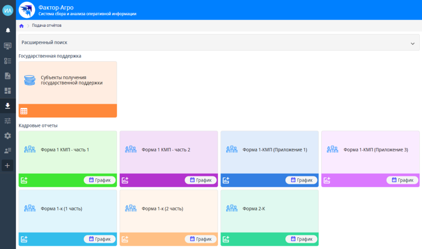Image resolution: width=422 pixels, height=249 pixels.
Task: Open the monitor screen item in the sidebar
Action: click(7, 46)
